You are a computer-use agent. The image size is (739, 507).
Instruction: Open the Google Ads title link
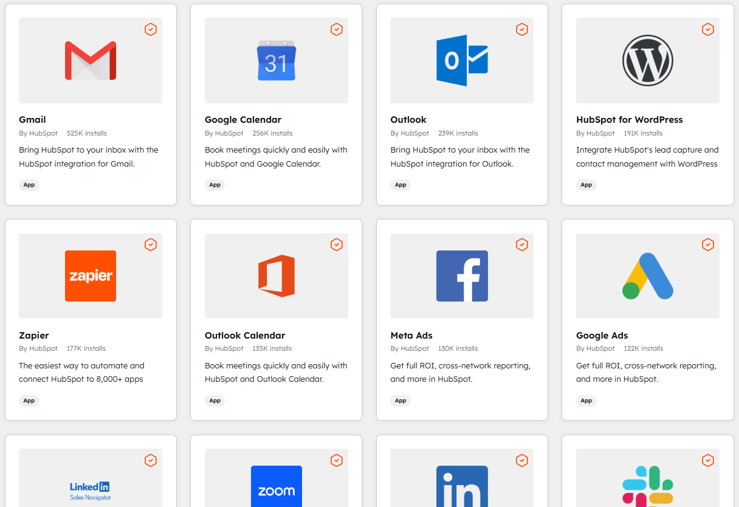tap(602, 336)
